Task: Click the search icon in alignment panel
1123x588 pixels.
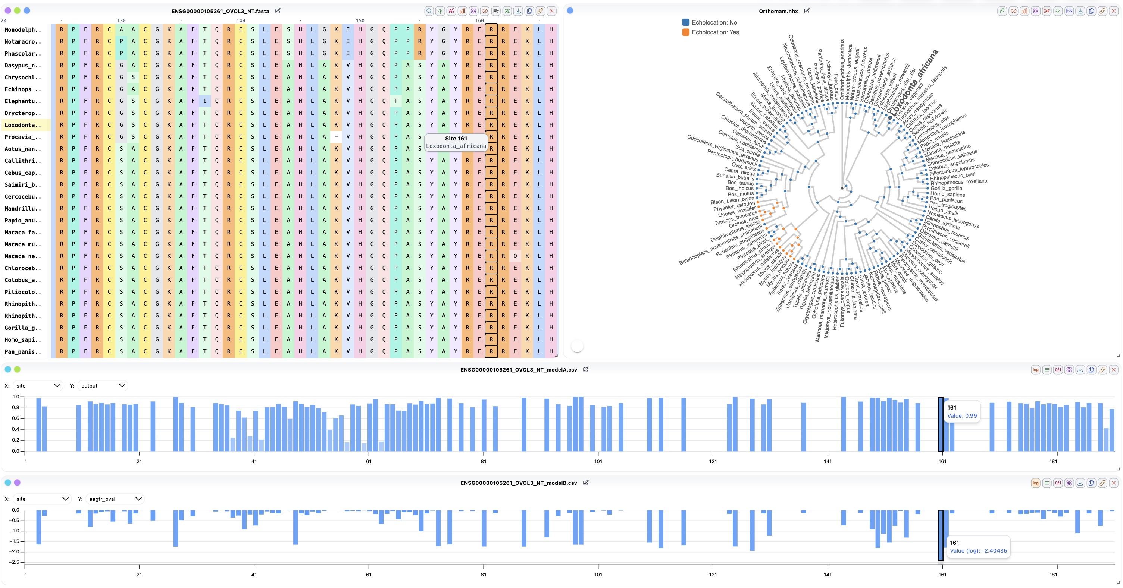Action: coord(429,11)
